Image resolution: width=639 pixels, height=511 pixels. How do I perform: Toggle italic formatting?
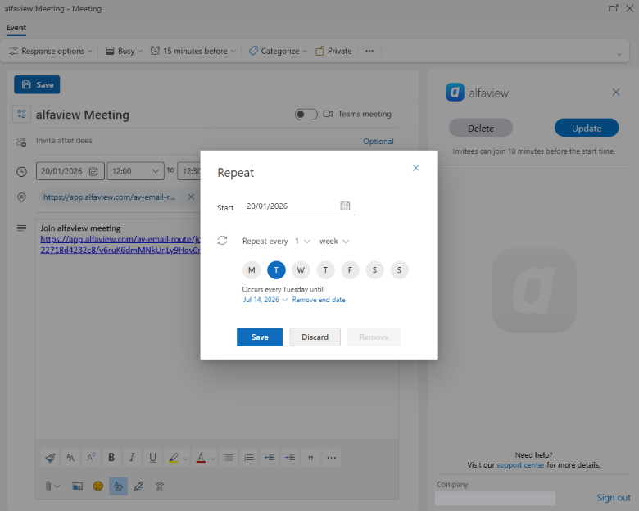tap(132, 458)
